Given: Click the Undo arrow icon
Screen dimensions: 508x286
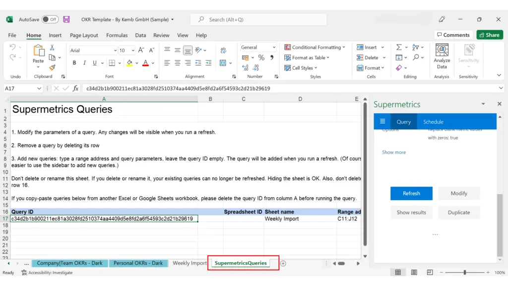Looking at the screenshot, I should point(12,47).
